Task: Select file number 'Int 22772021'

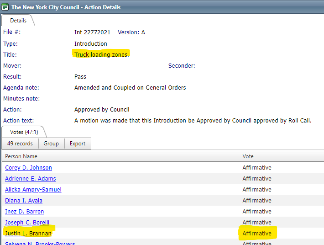Action: pyautogui.click(x=92, y=32)
